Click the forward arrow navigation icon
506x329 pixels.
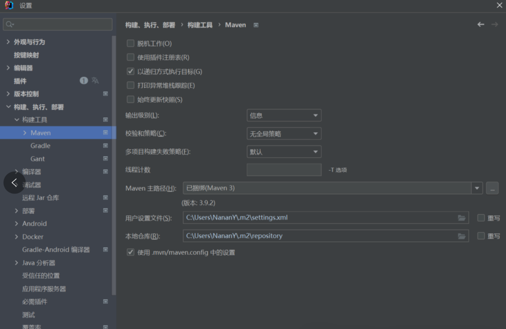point(494,25)
